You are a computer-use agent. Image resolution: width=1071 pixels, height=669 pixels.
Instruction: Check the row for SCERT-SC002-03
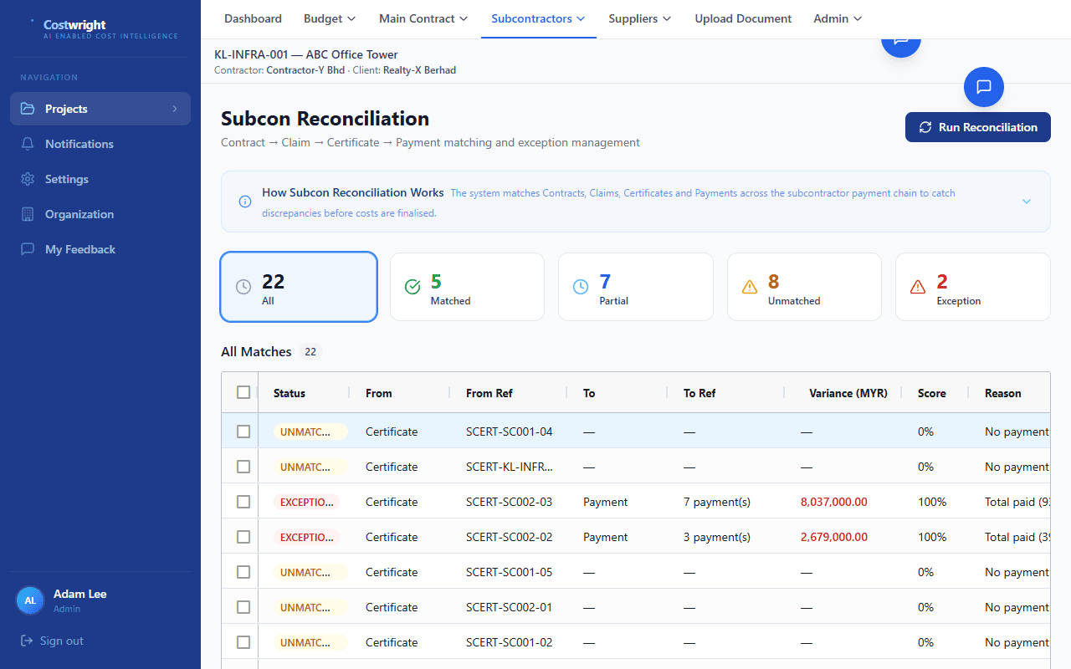[243, 502]
